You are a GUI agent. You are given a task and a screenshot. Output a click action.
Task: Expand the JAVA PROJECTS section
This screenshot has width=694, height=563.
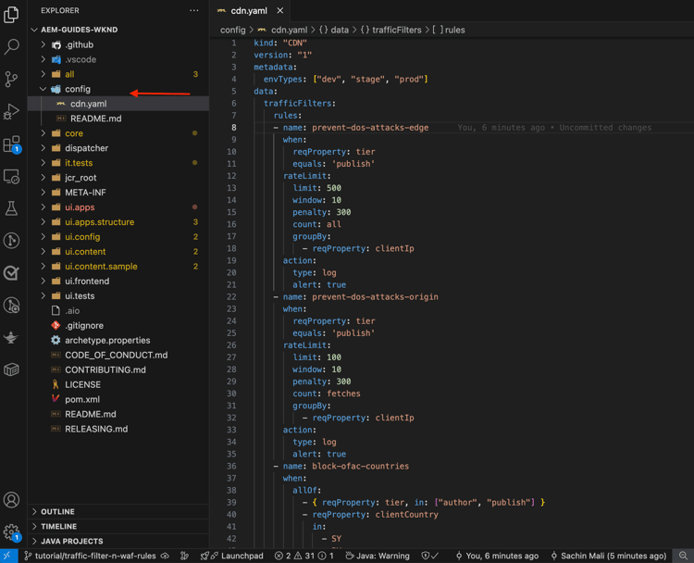(x=71, y=541)
